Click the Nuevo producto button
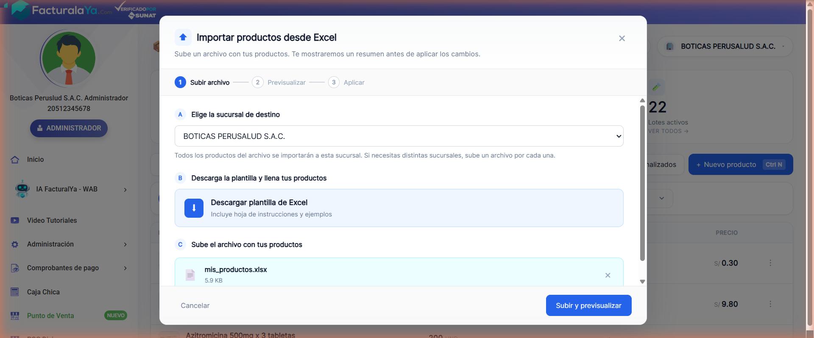Screen dimensions: 814x338 [741, 164]
